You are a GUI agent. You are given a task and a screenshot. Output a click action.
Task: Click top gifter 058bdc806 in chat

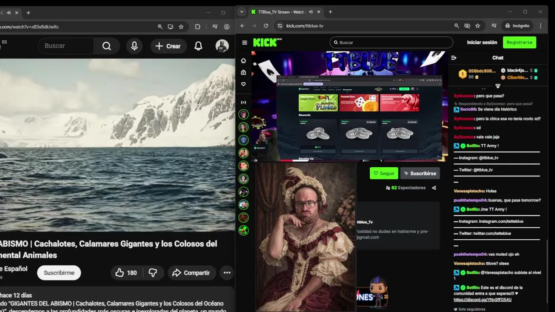coord(482,71)
